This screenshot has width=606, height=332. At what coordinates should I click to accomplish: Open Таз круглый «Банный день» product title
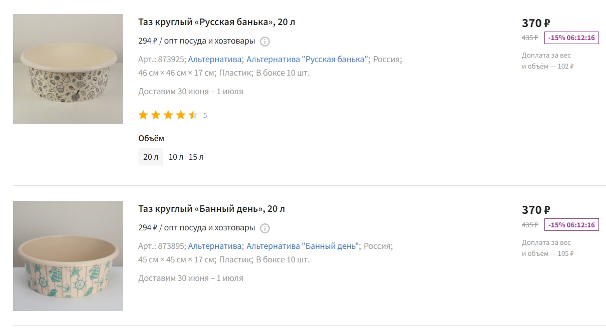(x=212, y=209)
